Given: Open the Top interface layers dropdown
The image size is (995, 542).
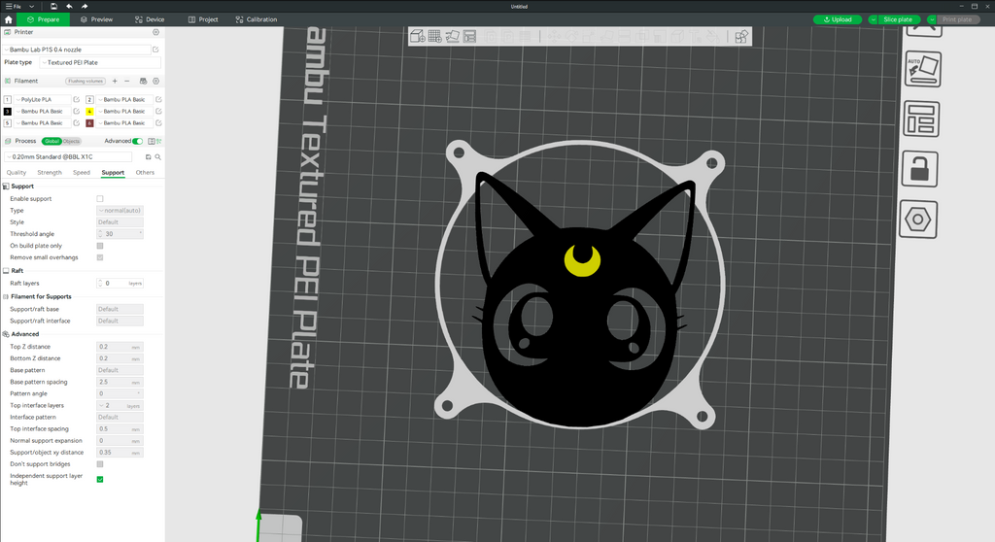Looking at the screenshot, I should coord(120,406).
